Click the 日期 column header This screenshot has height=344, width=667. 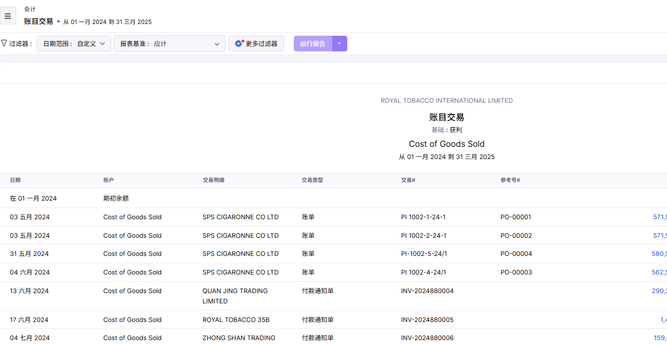click(15, 180)
